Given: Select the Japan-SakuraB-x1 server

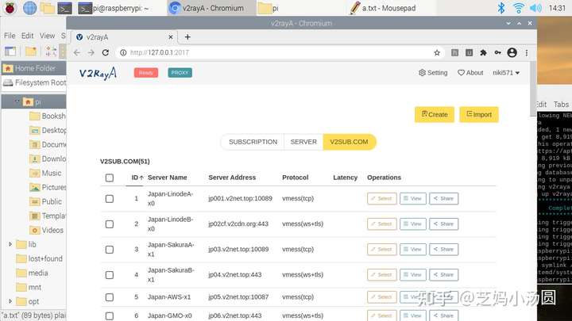Looking at the screenshot, I should [x=382, y=275].
